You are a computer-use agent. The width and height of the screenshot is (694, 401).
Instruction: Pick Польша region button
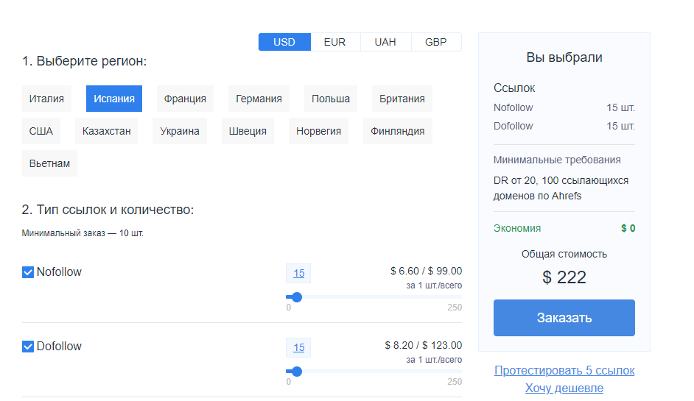point(331,99)
